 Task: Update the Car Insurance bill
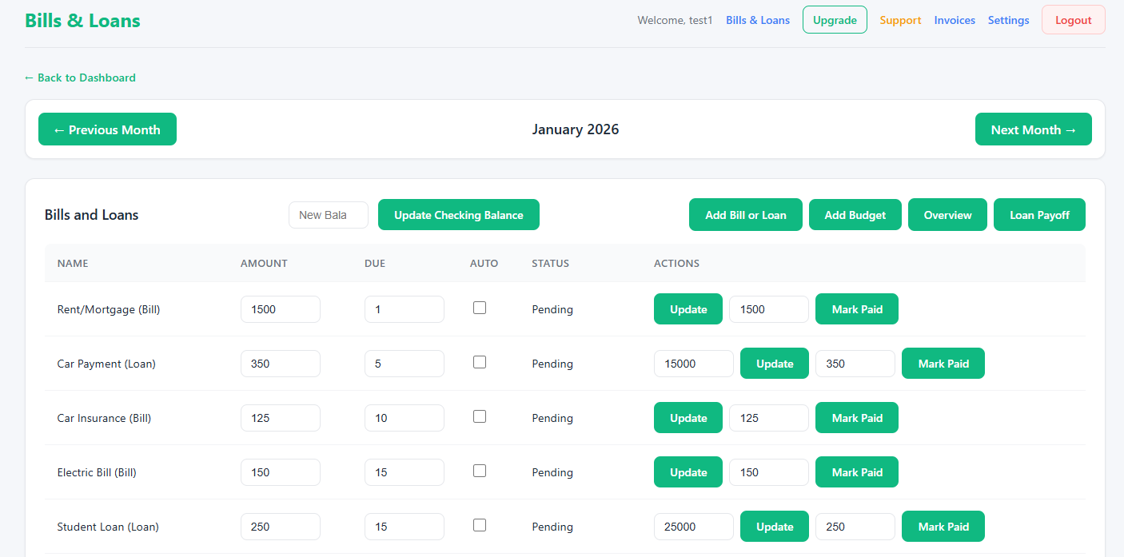pos(688,417)
